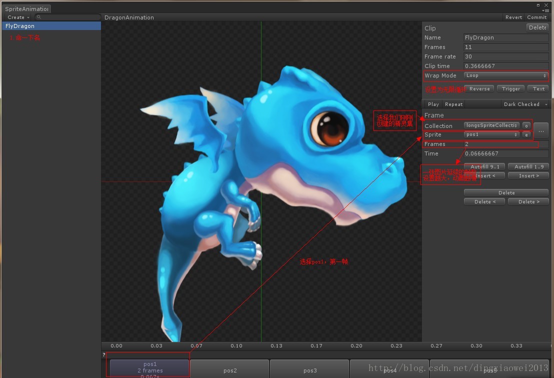Click the clip Name field FlyDragon
The image size is (554, 378).
click(506, 37)
